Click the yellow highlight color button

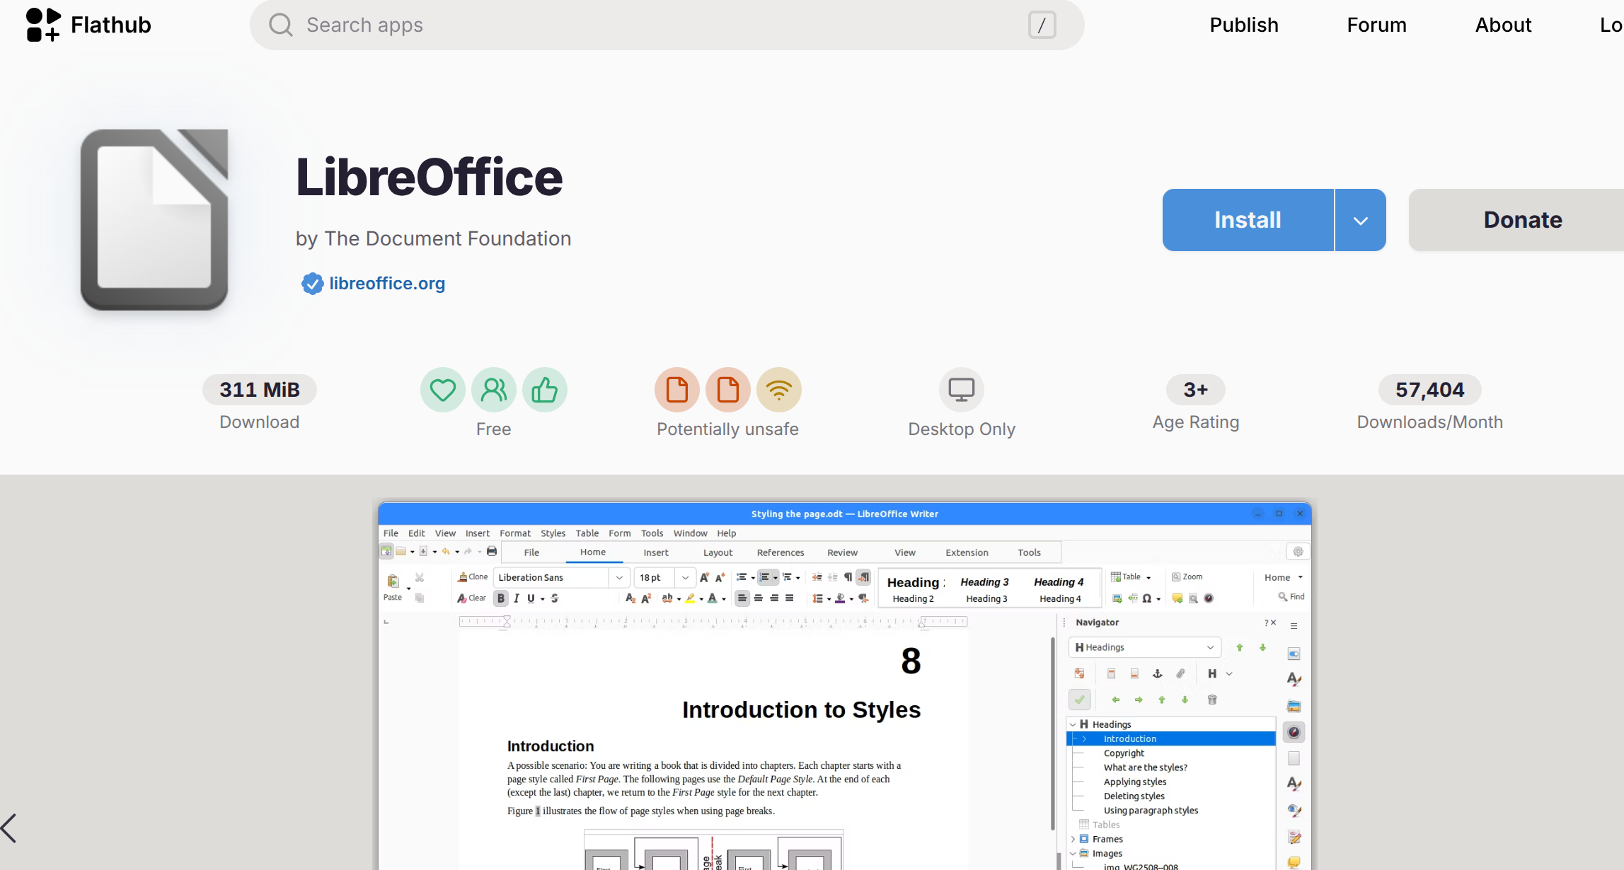click(690, 598)
